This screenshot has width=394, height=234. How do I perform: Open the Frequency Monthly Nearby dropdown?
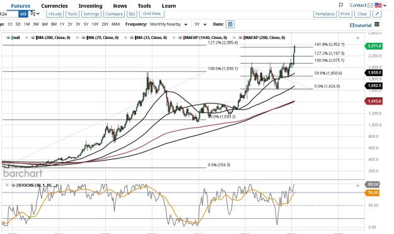(168, 25)
